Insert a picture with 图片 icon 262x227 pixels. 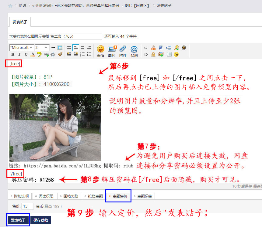112,51
